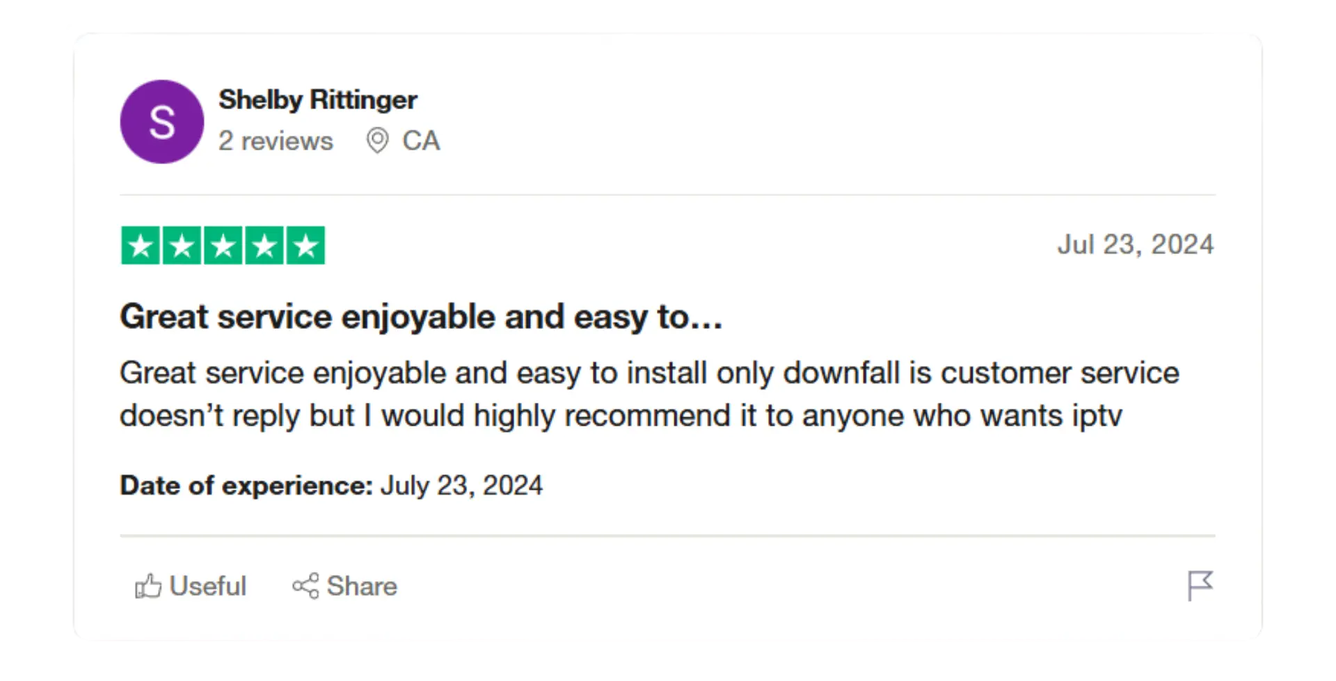Click the Jul 23, 2024 review date
1336x681 pixels.
coord(1136,245)
